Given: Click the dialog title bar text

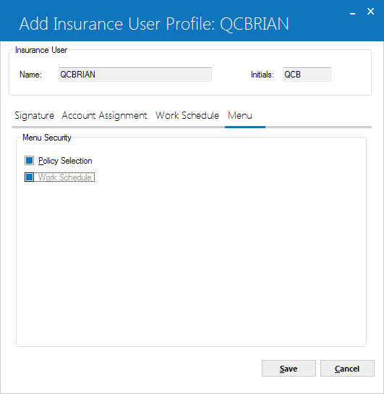Looking at the screenshot, I should pos(154,24).
